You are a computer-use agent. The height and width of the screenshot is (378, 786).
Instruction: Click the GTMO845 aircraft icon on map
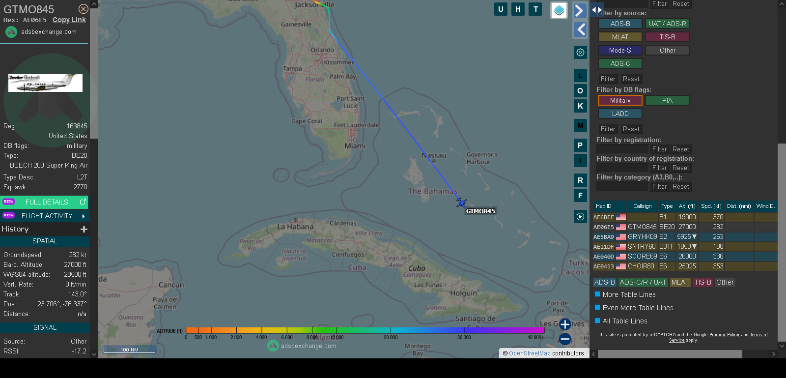pos(461,203)
